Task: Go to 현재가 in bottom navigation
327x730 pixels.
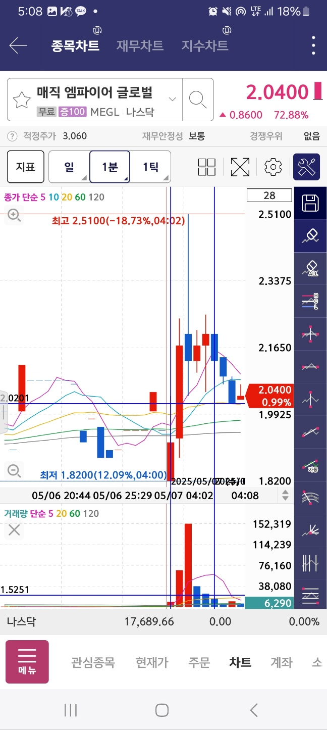Action: point(151,662)
